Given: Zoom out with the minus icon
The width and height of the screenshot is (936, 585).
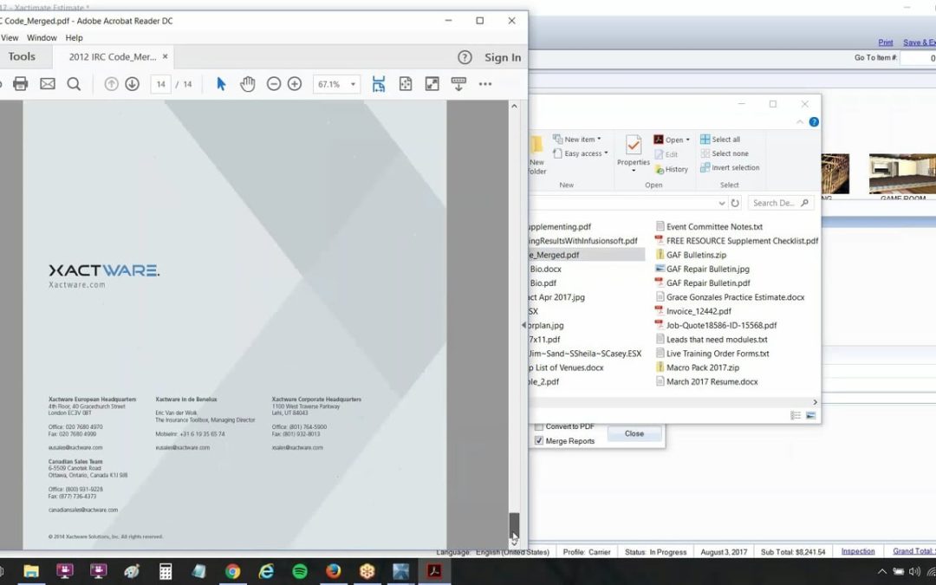Looking at the screenshot, I should click(x=273, y=84).
